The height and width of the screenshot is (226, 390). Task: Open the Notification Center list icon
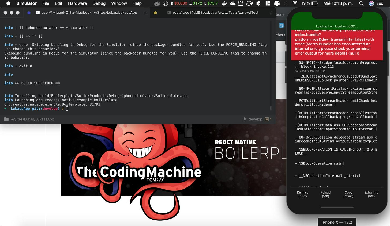coord(380,3)
